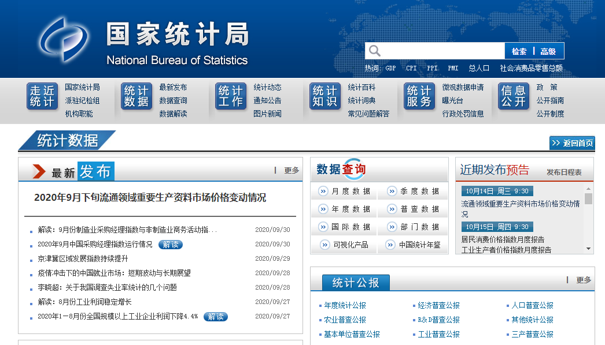Open 数据查询 menu link
605x345 pixels.
tap(174, 100)
